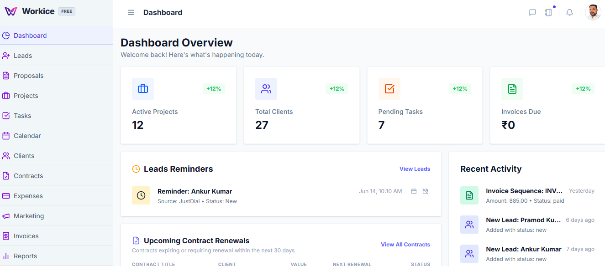Click the Total Clients people card icon

[266, 89]
